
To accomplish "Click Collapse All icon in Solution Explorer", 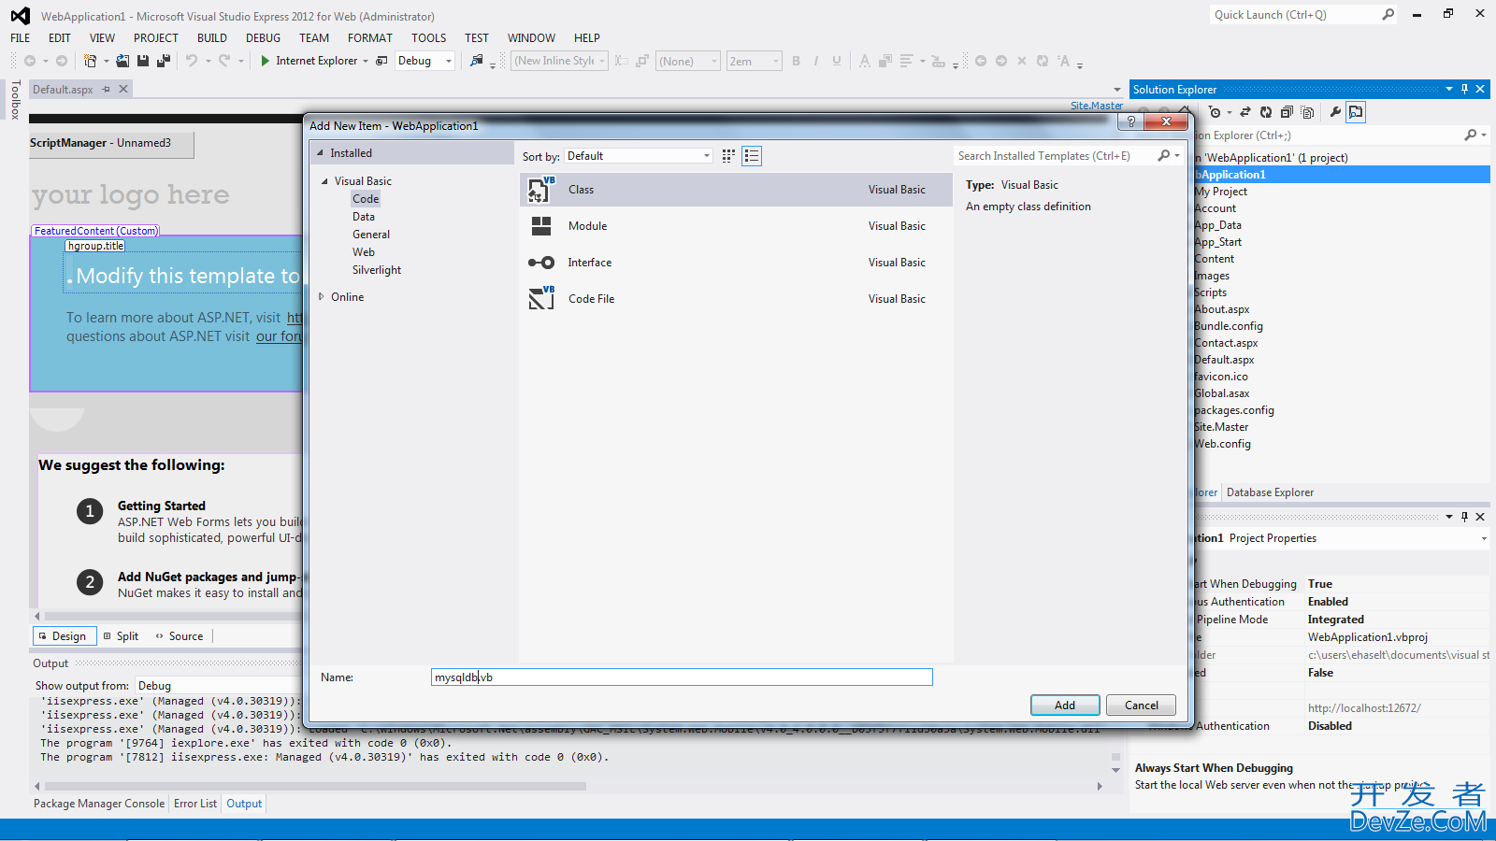I will (x=1287, y=112).
